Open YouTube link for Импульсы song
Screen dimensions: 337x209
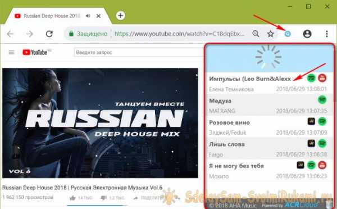[x=322, y=78]
